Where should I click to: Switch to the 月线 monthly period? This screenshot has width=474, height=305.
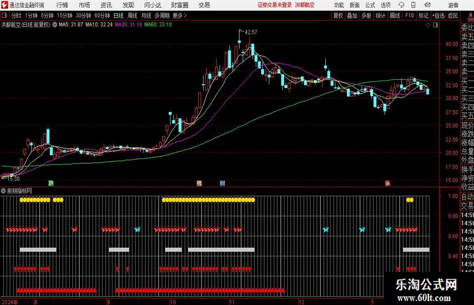point(146,16)
